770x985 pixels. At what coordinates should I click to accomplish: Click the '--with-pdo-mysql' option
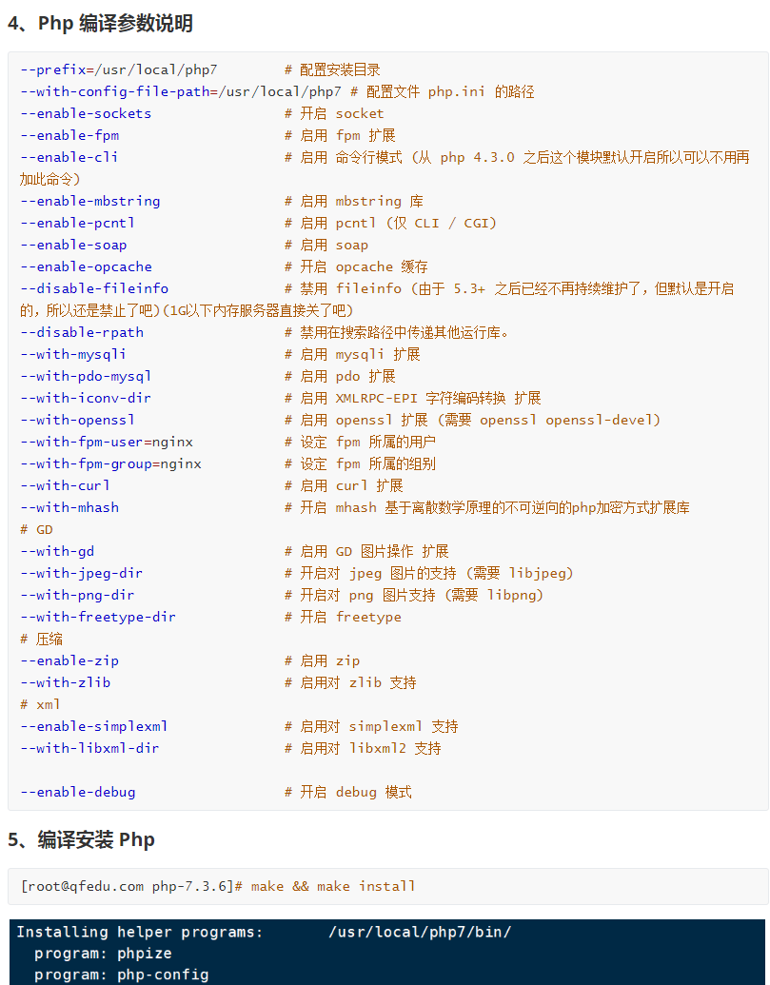pos(86,376)
